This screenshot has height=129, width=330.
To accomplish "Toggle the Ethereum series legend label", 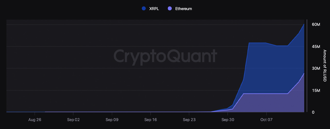I will (183, 9).
